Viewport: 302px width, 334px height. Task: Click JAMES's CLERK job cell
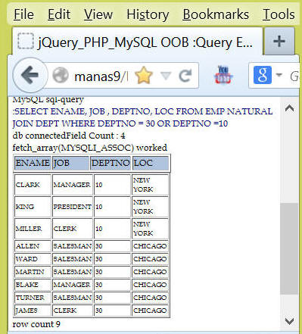tap(73, 311)
